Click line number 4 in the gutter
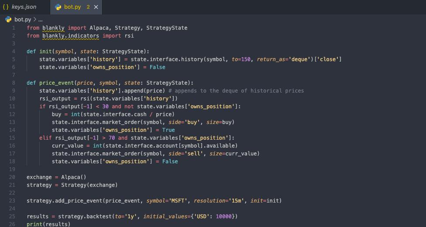 (x=14, y=52)
